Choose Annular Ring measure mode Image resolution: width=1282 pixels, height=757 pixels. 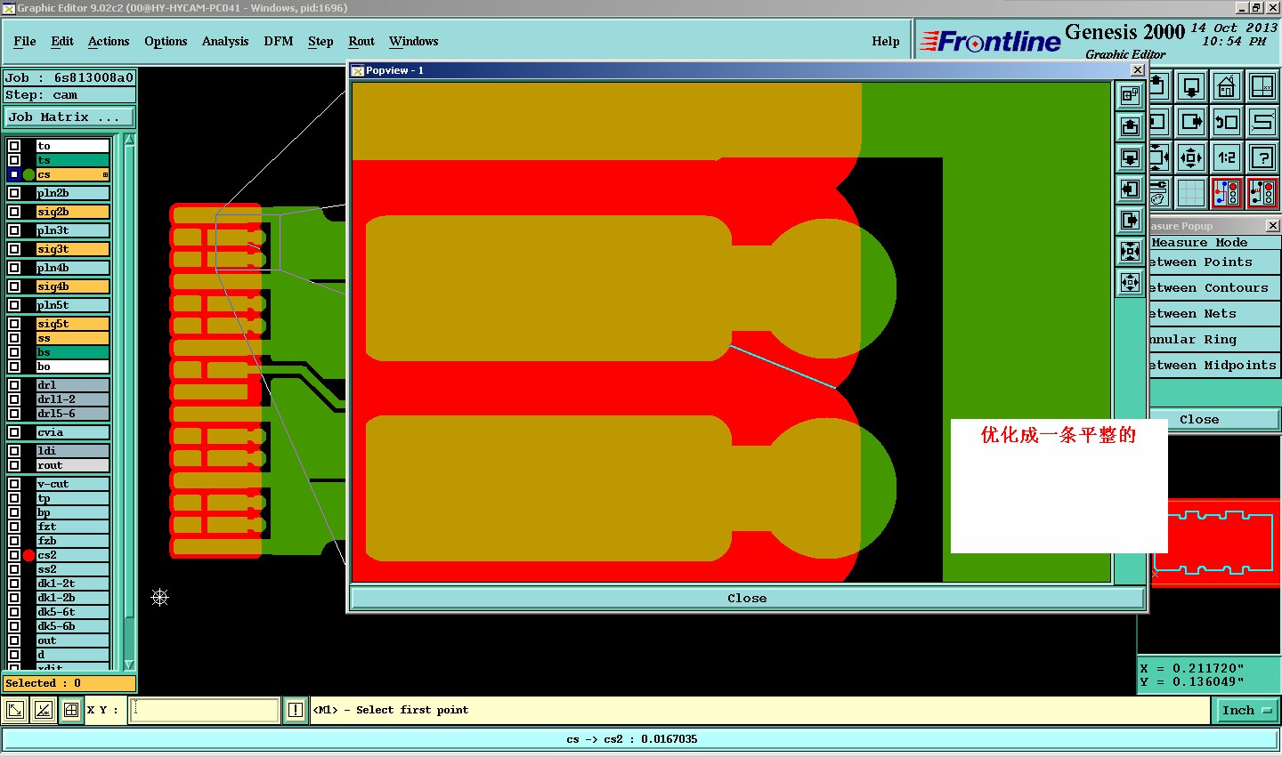tap(1213, 339)
